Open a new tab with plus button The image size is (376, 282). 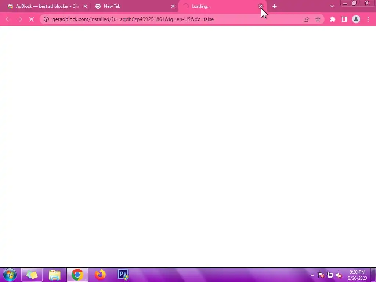(275, 6)
